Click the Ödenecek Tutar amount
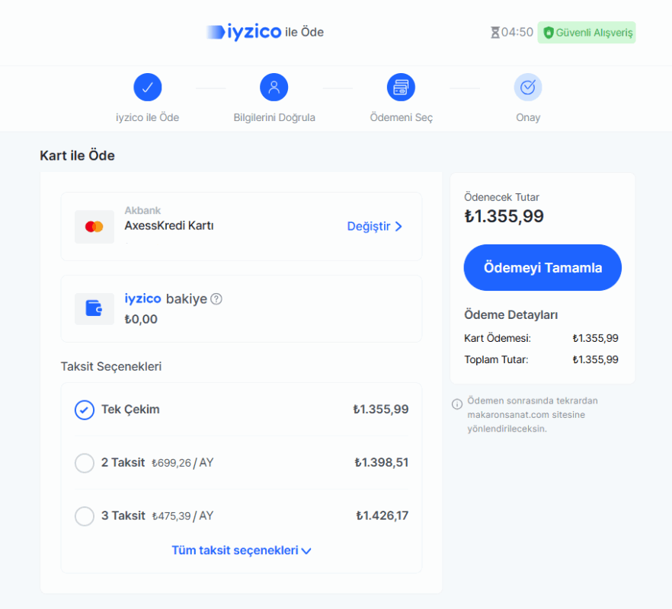The width and height of the screenshot is (672, 609). (x=504, y=216)
